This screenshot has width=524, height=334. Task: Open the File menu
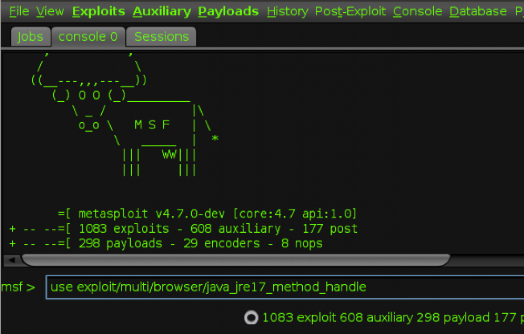pyautogui.click(x=19, y=11)
